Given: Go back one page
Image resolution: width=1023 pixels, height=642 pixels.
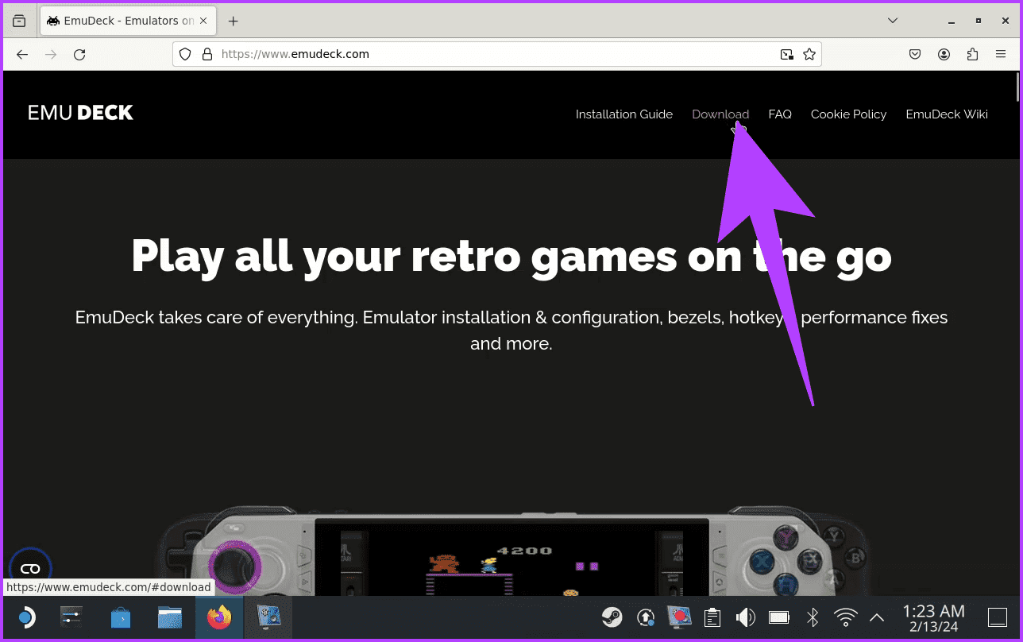Looking at the screenshot, I should pyautogui.click(x=22, y=55).
